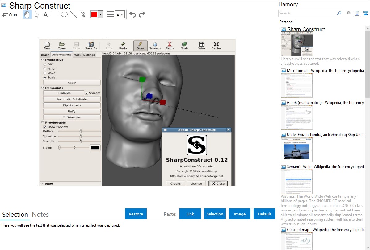Expand the View section
This screenshot has width=370, height=250.
pyautogui.click(x=42, y=184)
